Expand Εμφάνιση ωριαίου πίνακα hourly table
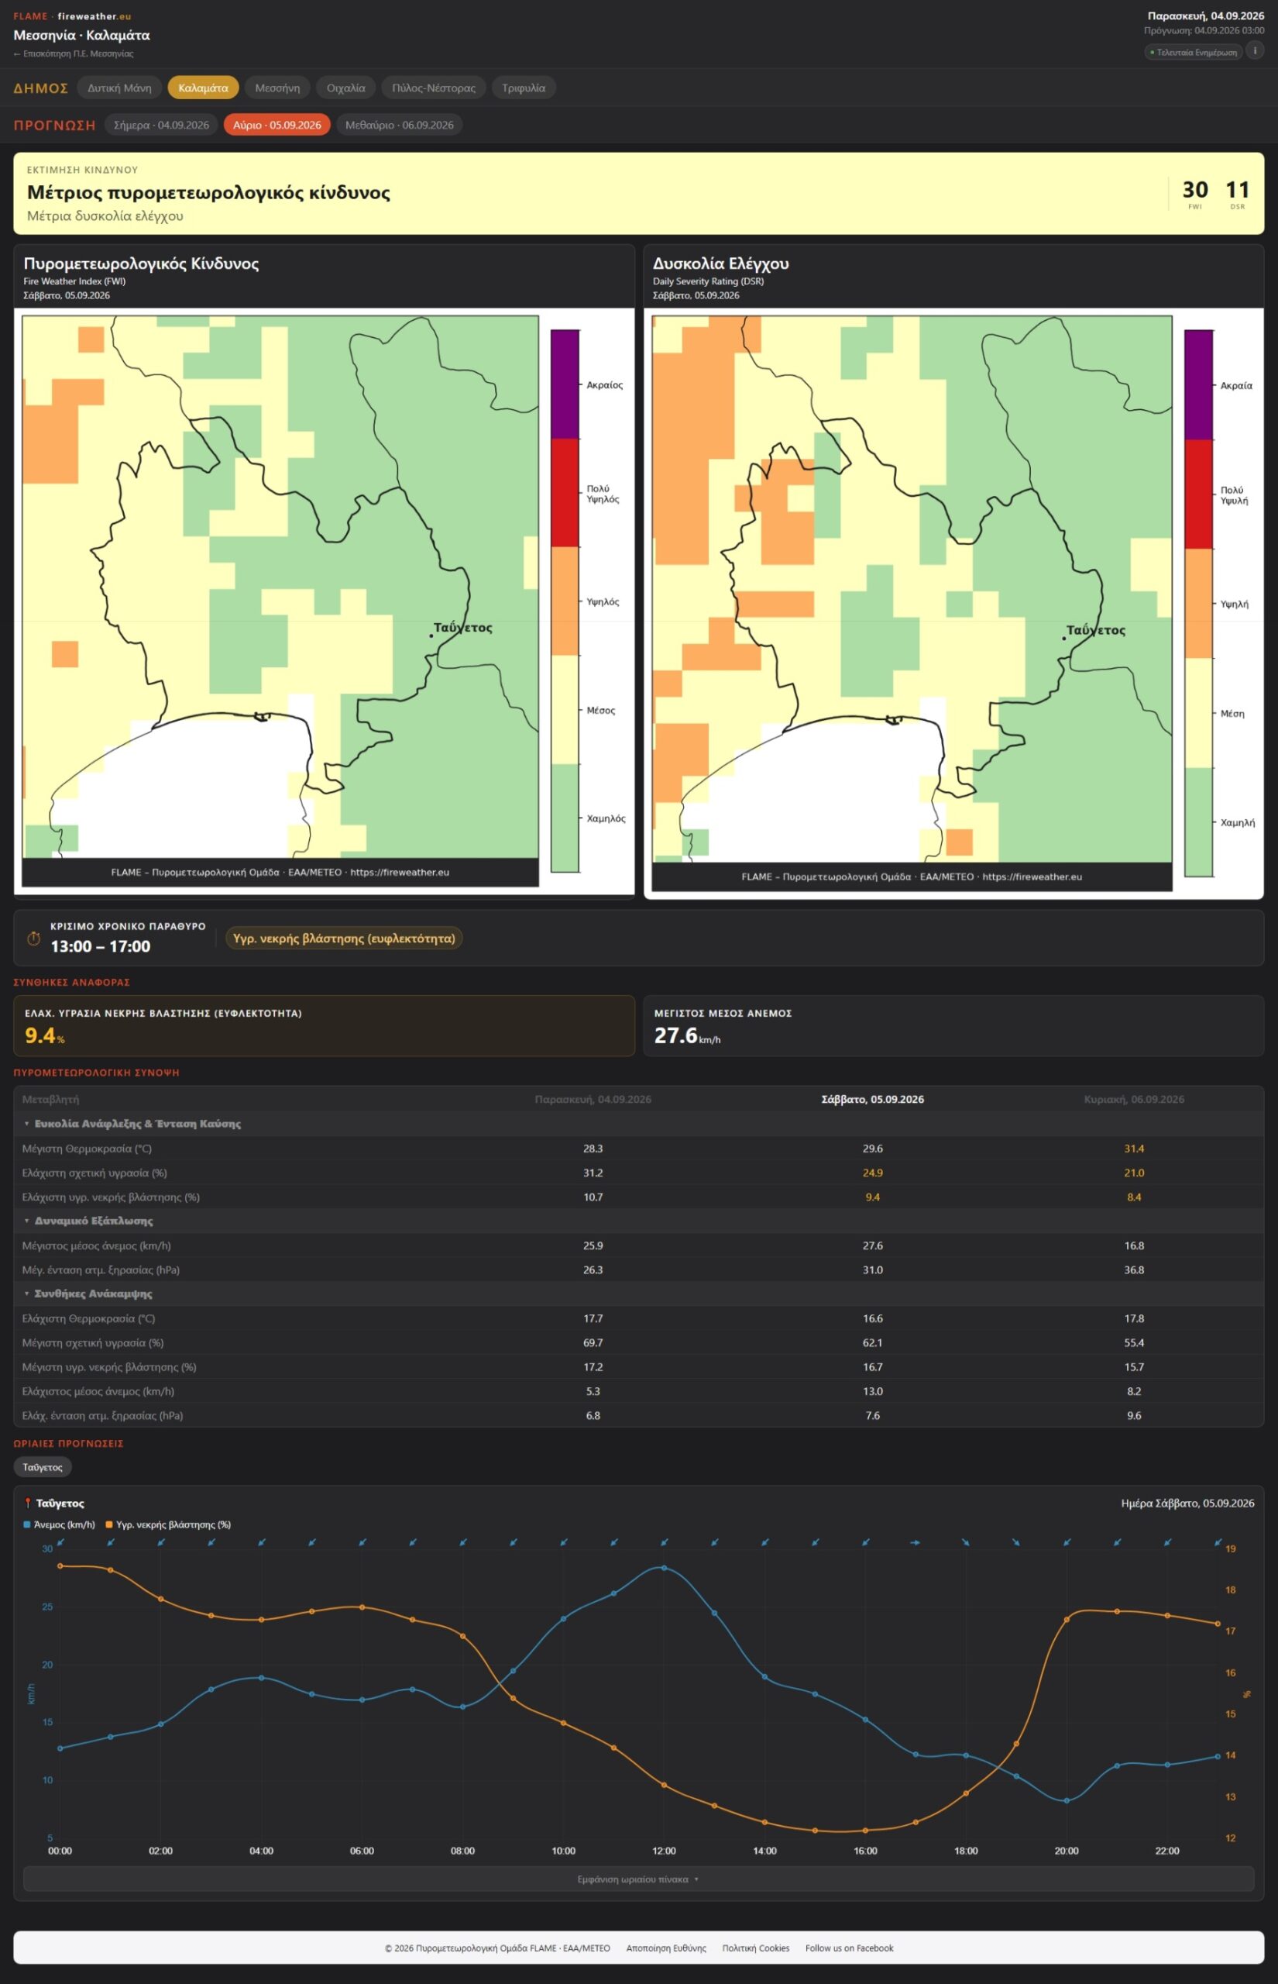 point(638,1879)
